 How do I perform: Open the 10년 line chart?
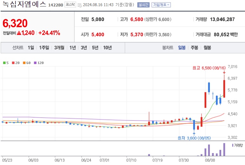coord(107,48)
